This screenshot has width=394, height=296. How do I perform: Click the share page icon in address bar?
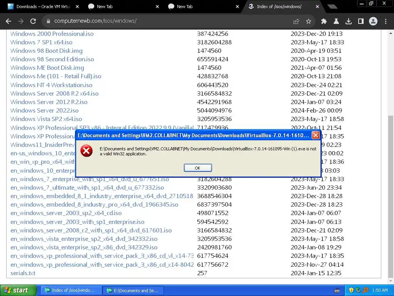tap(296, 22)
